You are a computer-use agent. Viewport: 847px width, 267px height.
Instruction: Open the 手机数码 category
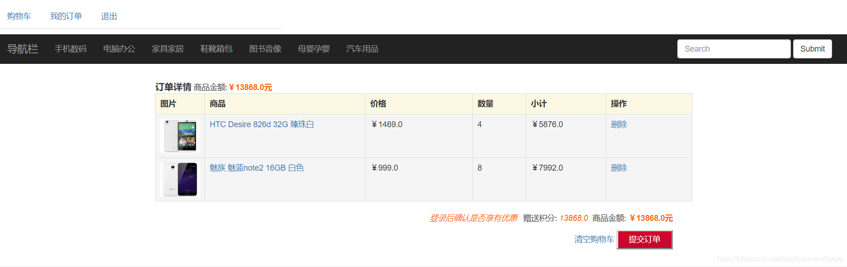[71, 49]
